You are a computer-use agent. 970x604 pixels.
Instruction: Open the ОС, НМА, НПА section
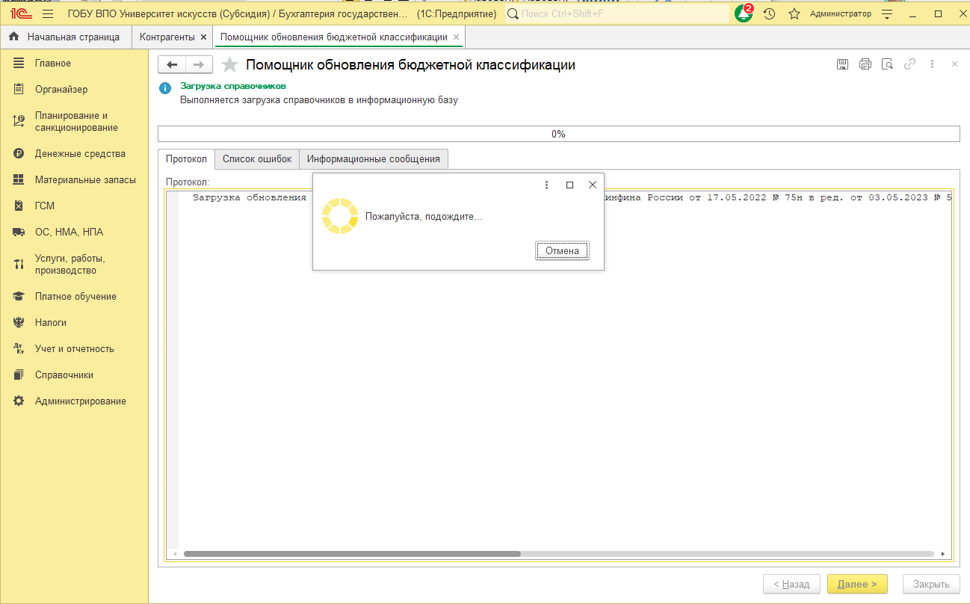pyautogui.click(x=74, y=232)
